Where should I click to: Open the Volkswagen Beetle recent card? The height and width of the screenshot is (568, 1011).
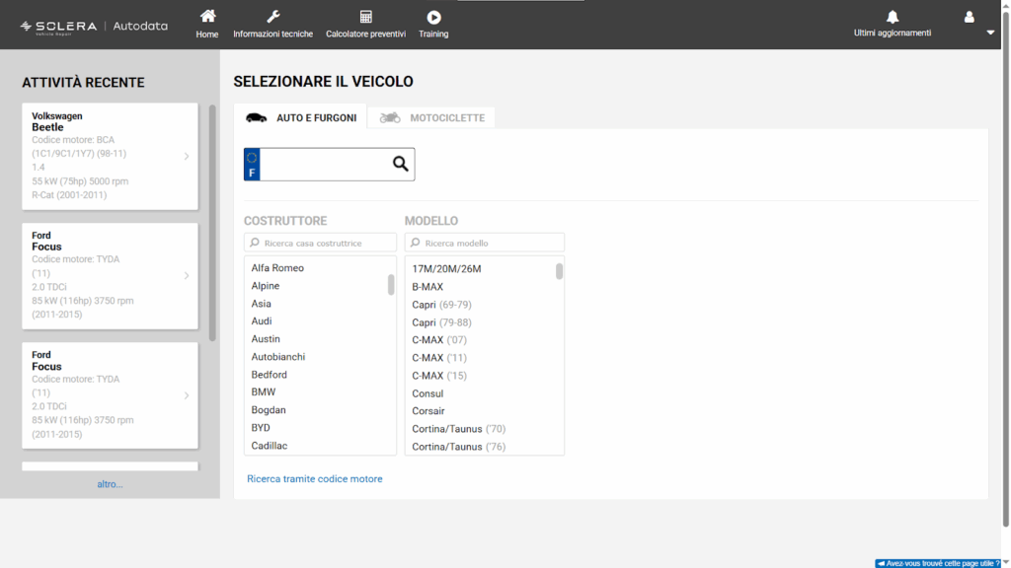pyautogui.click(x=111, y=157)
